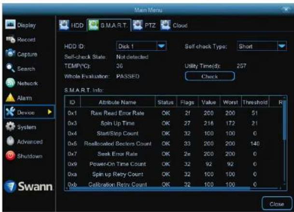This screenshot has height=212, width=294.
Task: Click the Utility Time value 257
Action: click(x=241, y=66)
